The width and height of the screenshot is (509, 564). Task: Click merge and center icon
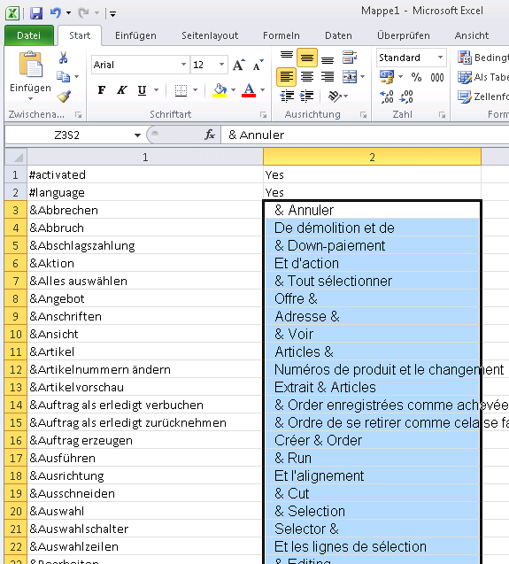click(x=350, y=77)
